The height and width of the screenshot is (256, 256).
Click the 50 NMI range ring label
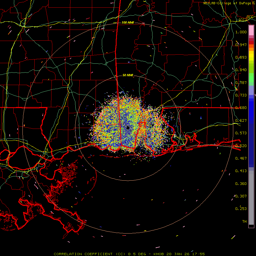[x=128, y=75]
